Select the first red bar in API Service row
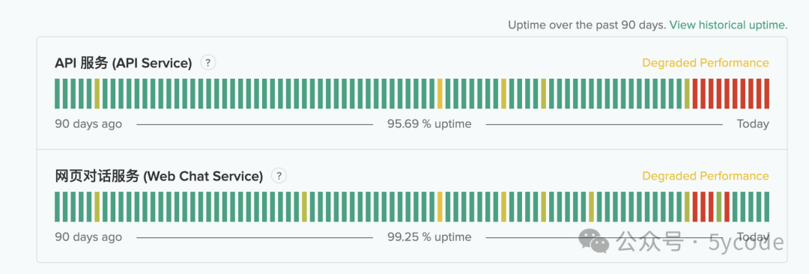Viewport: 809px width, 274px height. tap(695, 94)
